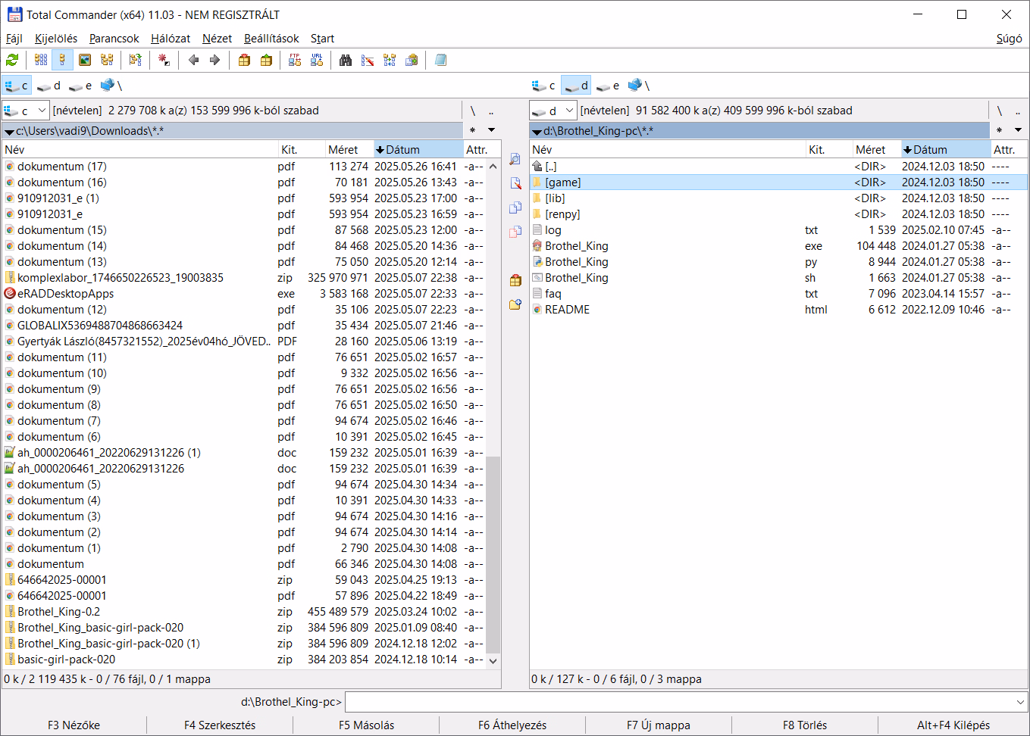Go back using the left arrow toolbar icon
The height and width of the screenshot is (736, 1030).
tap(193, 60)
